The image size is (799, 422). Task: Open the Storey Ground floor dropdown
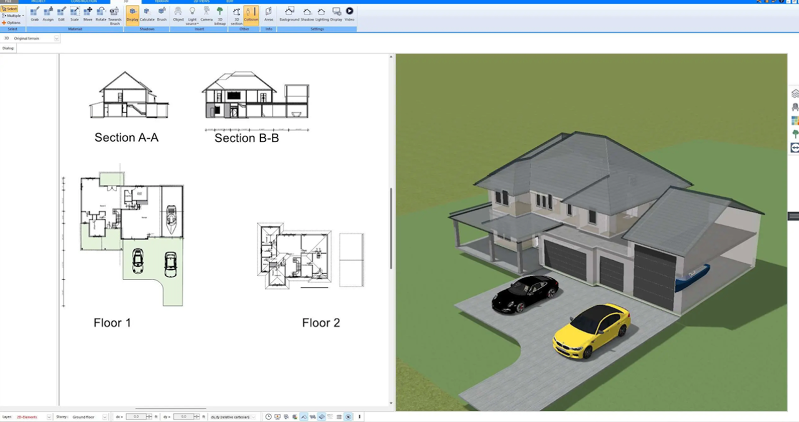[105, 417]
